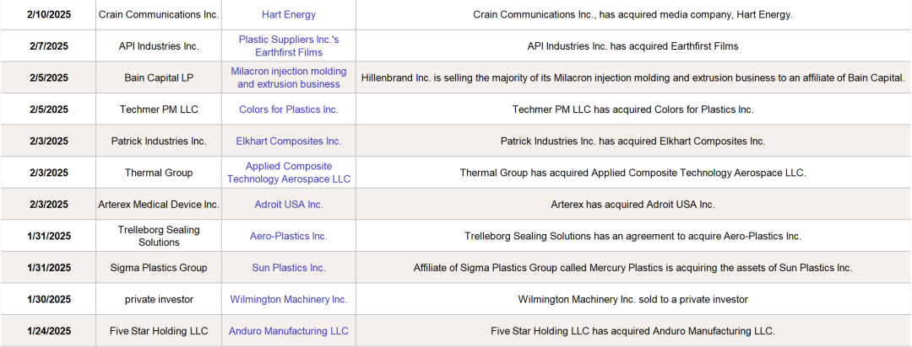Open the Anduro Manufacturing LLC link
912x347 pixels.
[x=289, y=331]
